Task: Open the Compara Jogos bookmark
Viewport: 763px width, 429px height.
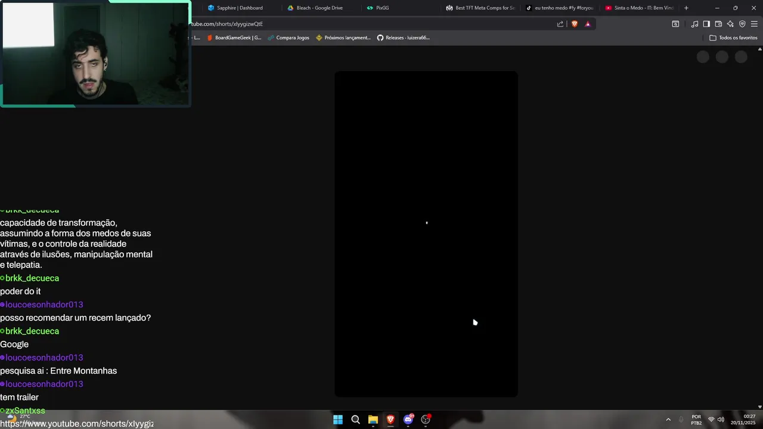Action: 289,38
